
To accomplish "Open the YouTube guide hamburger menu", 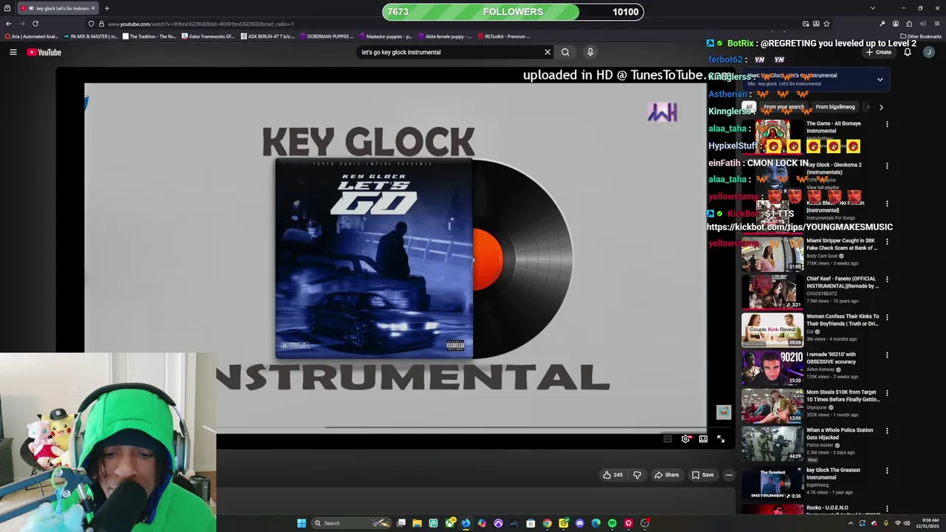I will [13, 52].
